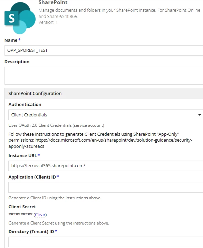Click the SharePoint logo icon
Screen dimensions: 203x248
click(20, 18)
